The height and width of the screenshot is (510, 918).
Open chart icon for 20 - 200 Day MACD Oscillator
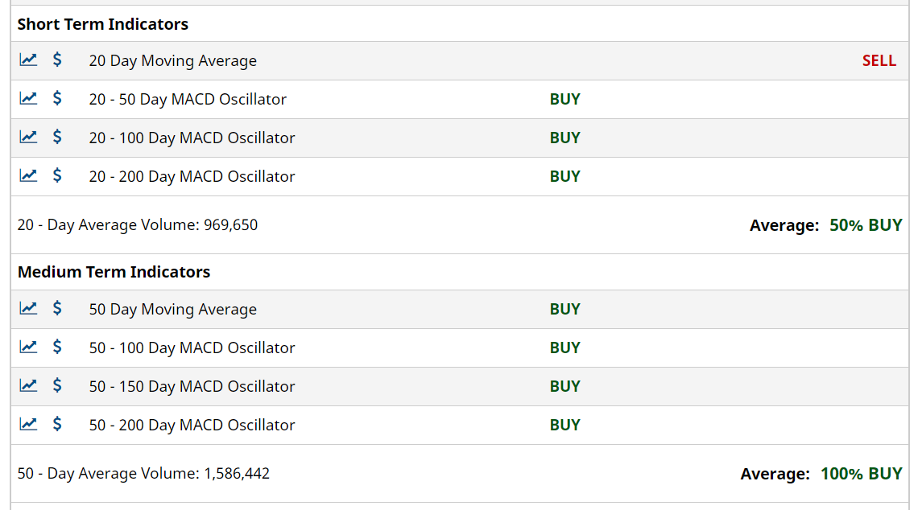[28, 175]
